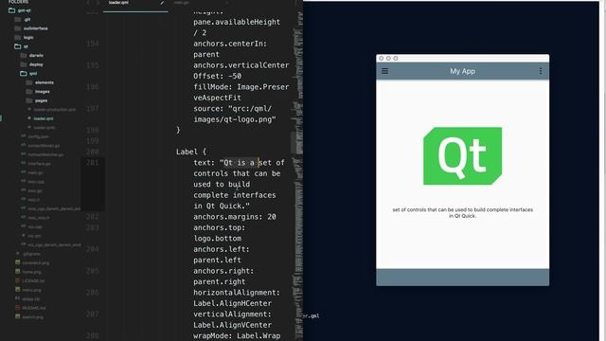Collapse the qt folder in sidebar
Viewport: 606px width, 341px height.
(26, 46)
